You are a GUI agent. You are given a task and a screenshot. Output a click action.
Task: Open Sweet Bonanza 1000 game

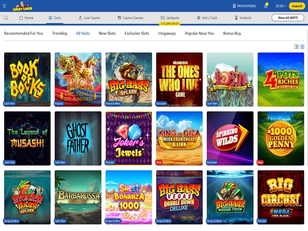click(x=129, y=197)
